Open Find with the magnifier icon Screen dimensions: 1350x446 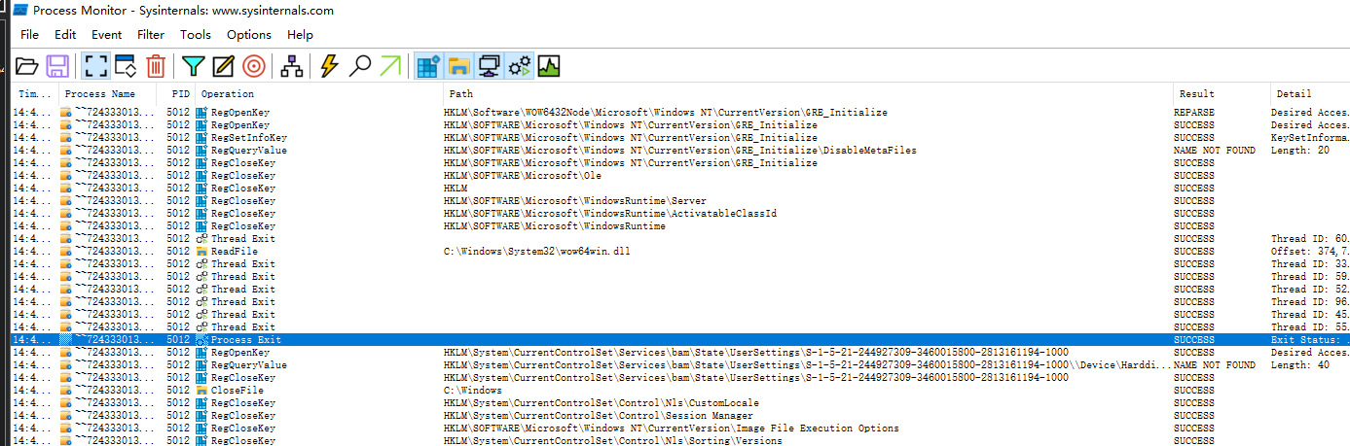tap(360, 66)
